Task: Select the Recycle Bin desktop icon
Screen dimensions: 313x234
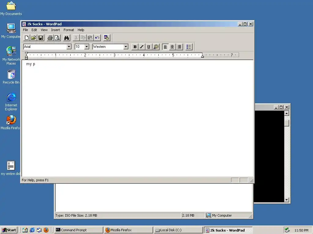Action: [x=11, y=77]
